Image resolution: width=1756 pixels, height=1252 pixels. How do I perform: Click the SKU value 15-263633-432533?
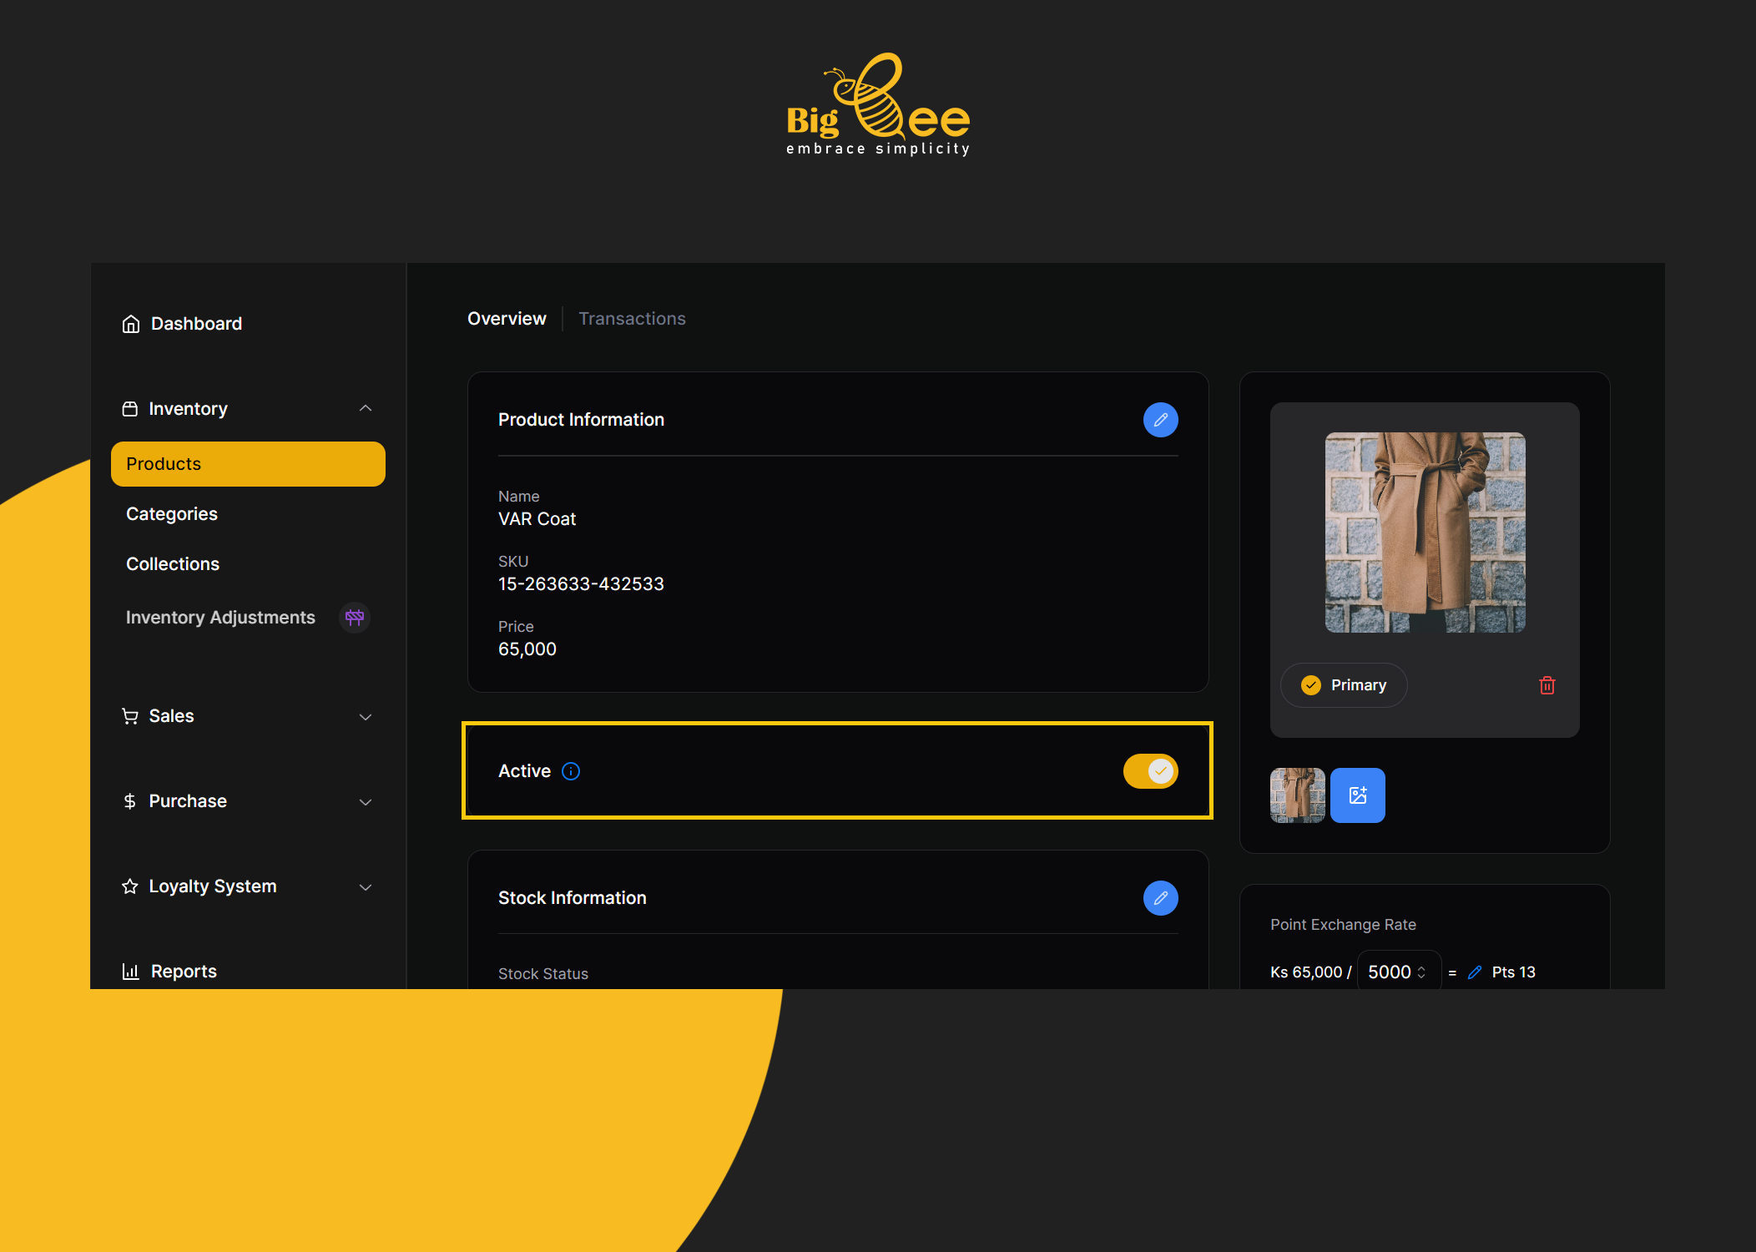click(x=581, y=584)
